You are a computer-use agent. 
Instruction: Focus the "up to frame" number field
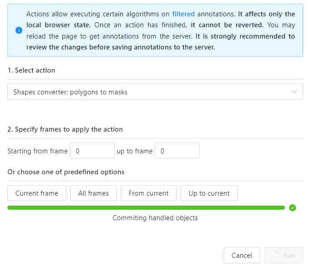177,151
